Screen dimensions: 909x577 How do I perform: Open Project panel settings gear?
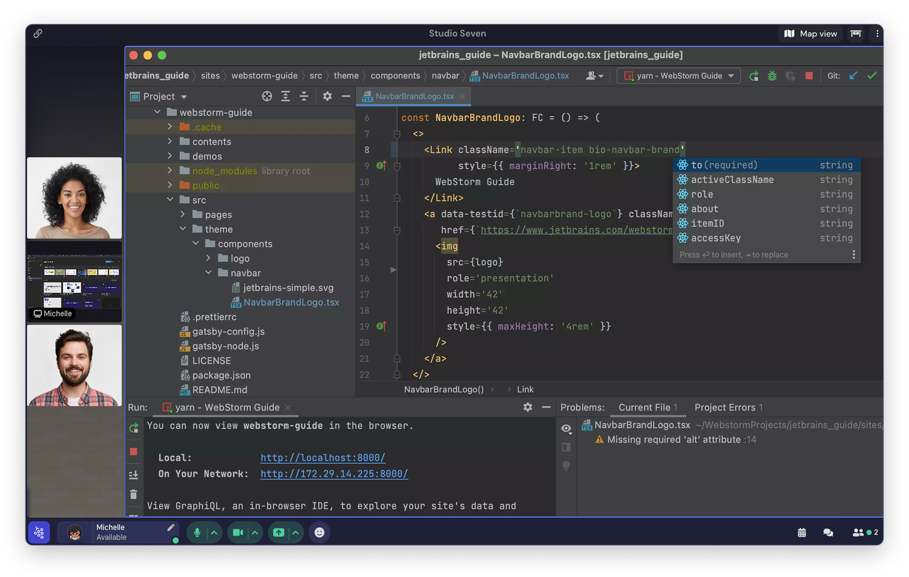coord(327,97)
